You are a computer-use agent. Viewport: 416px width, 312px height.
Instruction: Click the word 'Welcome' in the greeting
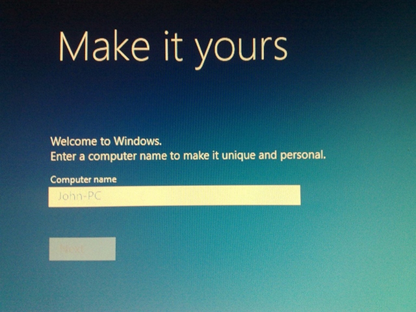tap(73, 141)
